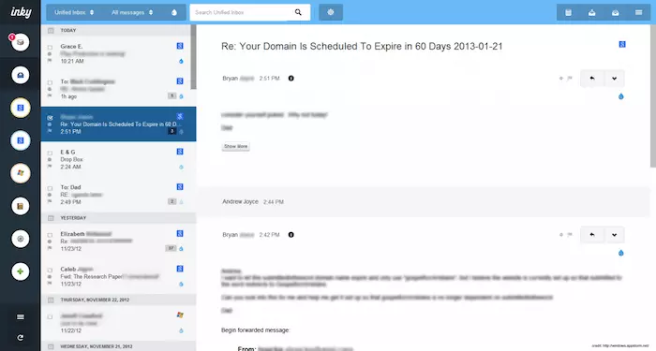Image resolution: width=656 pixels, height=351 pixels.
Task: Open more actions arrow on 2:51 PM message
Action: click(614, 78)
